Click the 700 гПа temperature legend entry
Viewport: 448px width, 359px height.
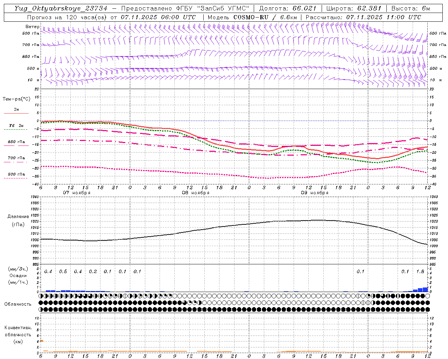point(16,158)
